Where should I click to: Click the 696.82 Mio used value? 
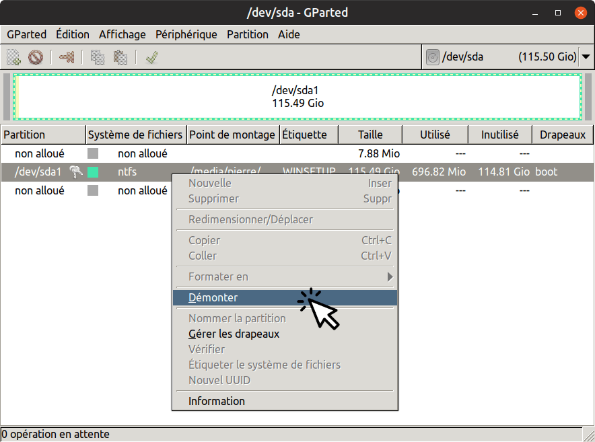pos(439,172)
